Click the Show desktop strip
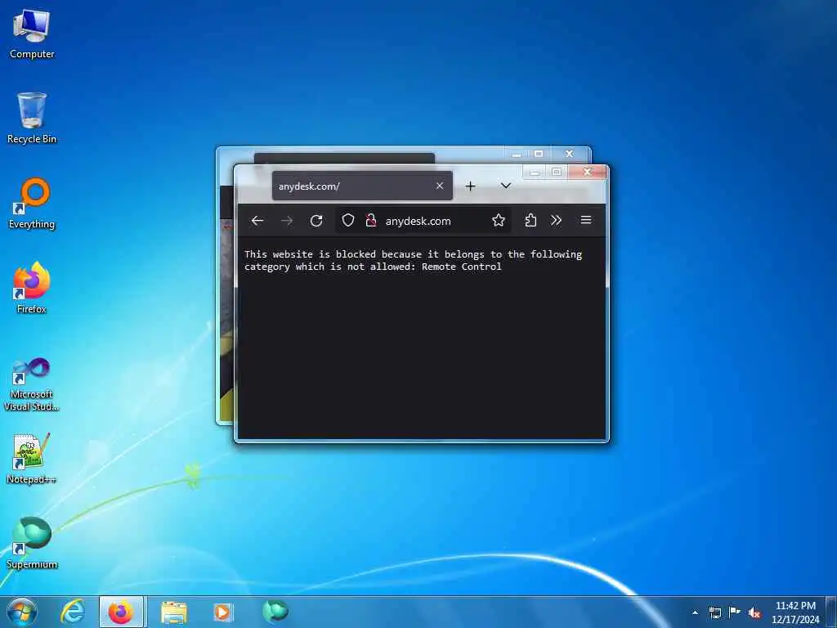The height and width of the screenshot is (628, 837). [831, 612]
